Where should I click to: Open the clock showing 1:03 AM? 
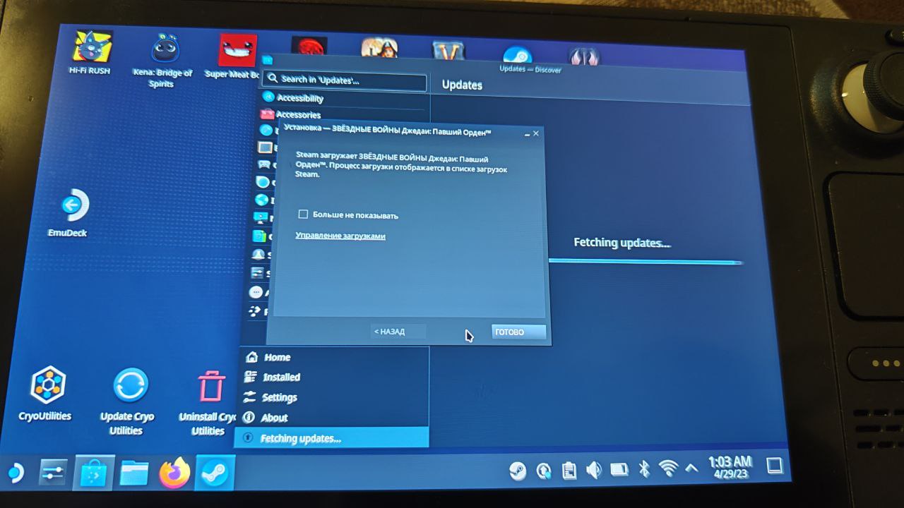pyautogui.click(x=730, y=466)
